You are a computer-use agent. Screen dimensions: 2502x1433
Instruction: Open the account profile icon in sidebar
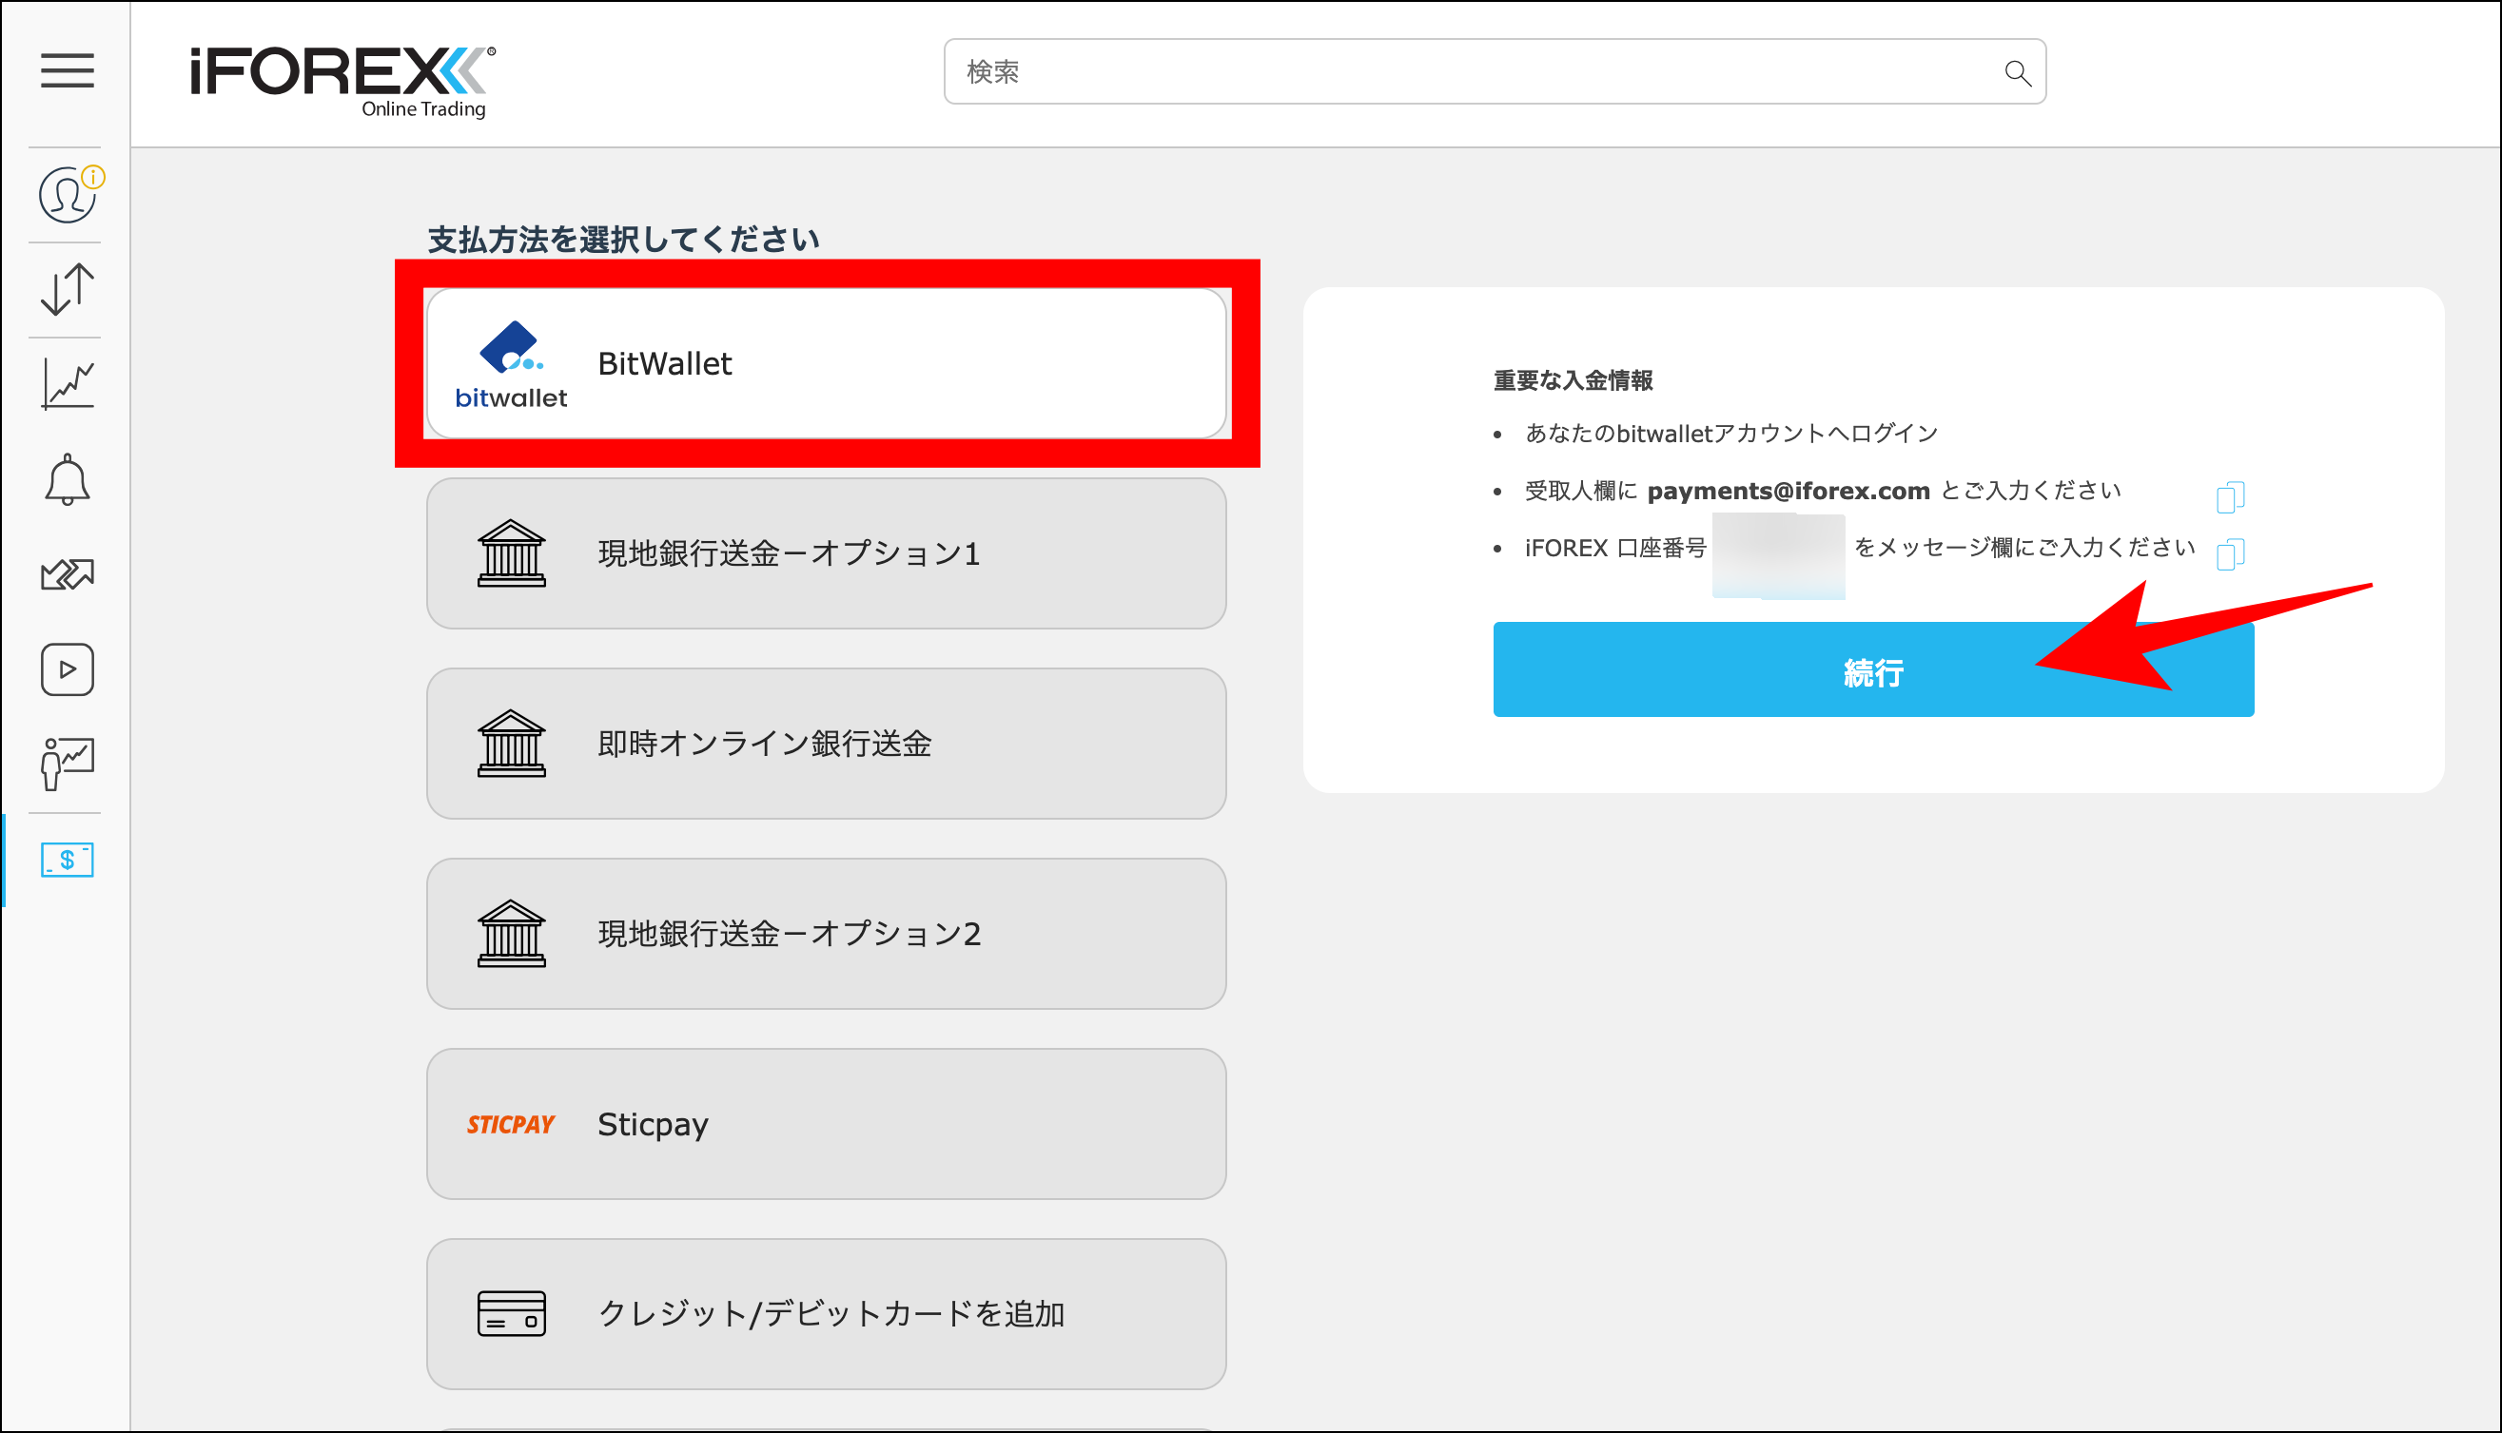pyautogui.click(x=66, y=194)
